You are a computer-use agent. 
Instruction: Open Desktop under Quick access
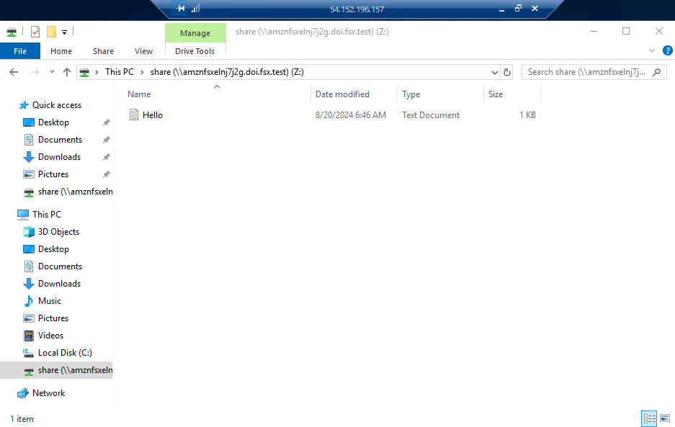coord(53,122)
